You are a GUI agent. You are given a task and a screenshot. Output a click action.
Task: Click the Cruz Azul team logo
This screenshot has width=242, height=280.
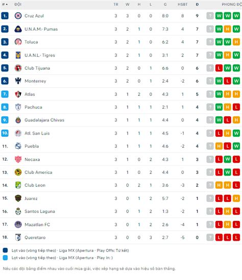click(x=18, y=16)
